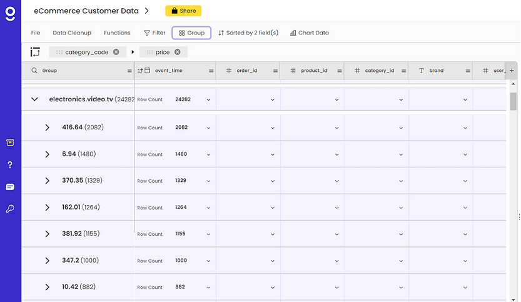Click the yellow Share button

tap(183, 11)
